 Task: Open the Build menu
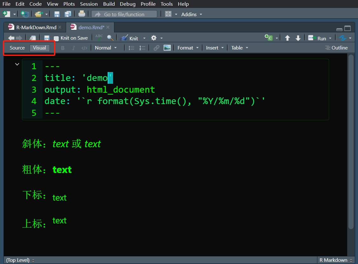point(109,4)
